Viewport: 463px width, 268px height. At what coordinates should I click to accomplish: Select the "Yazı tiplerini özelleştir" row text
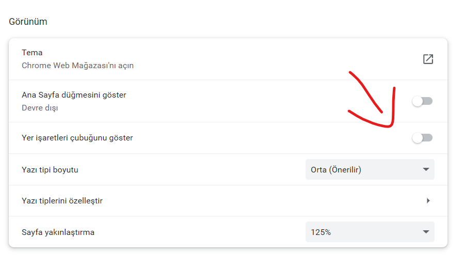coord(62,200)
